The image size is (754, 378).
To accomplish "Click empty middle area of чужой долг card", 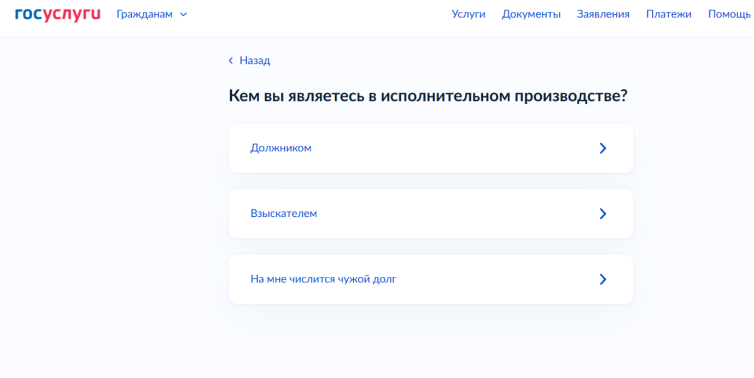I will pos(492,279).
